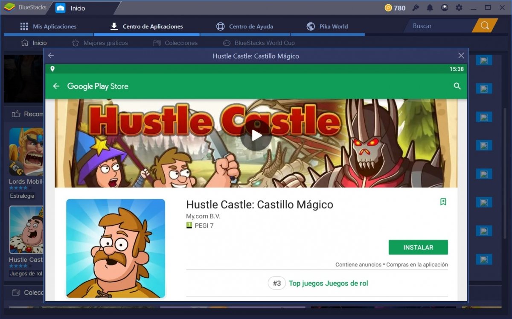Click the Hustle Castle: Castillo Mágico app title

[x=259, y=205]
